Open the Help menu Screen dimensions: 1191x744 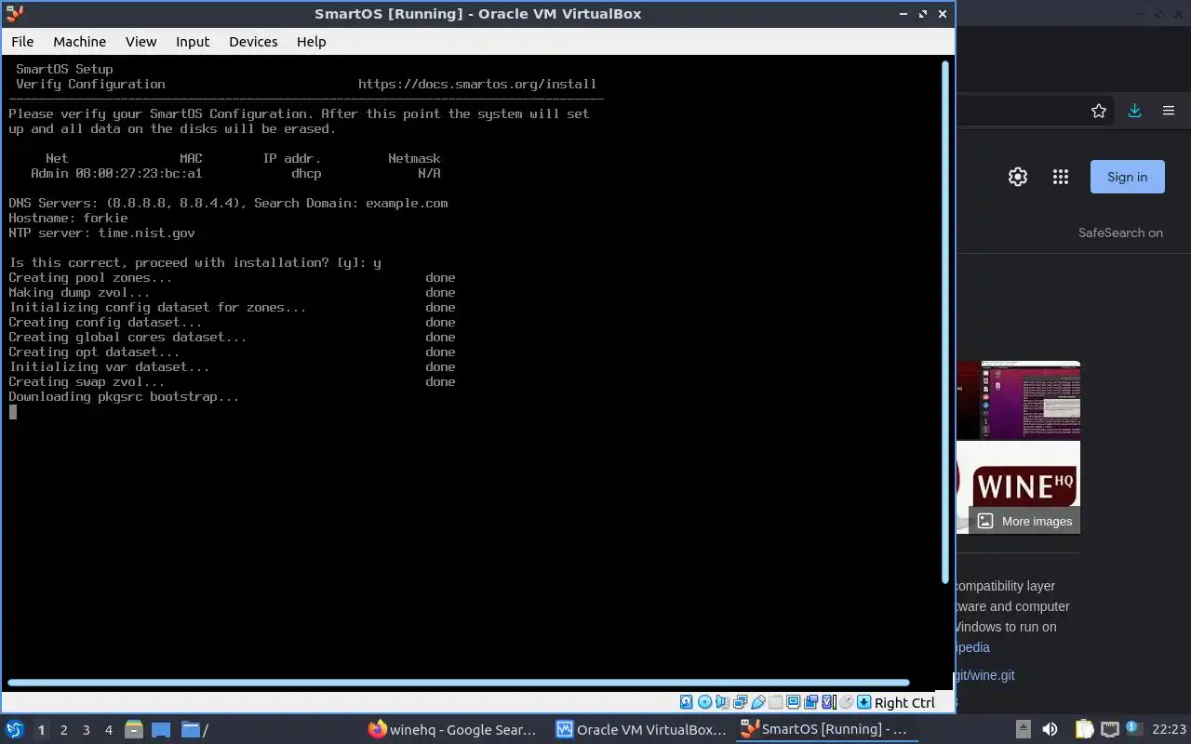click(x=311, y=41)
